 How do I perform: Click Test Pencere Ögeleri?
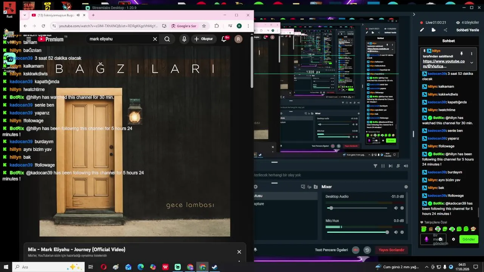[331, 250]
